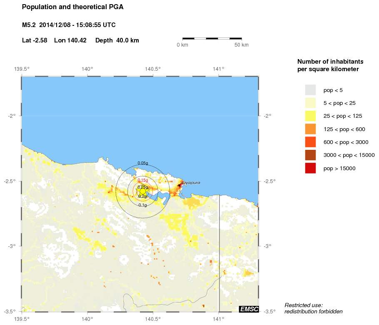Click the '600 < pop < 3000' legend swatch
This screenshot has height=325, width=379.
click(x=310, y=142)
